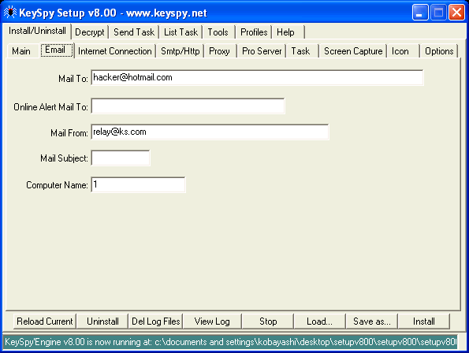Click the Save as... button
Image resolution: width=469 pixels, height=353 pixels.
372,321
